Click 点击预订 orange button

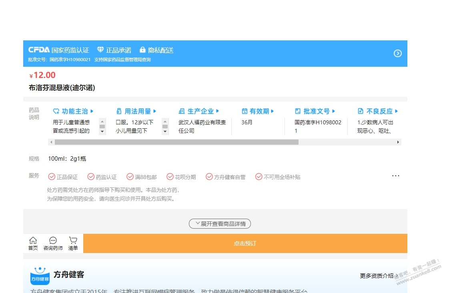pyautogui.click(x=245, y=243)
